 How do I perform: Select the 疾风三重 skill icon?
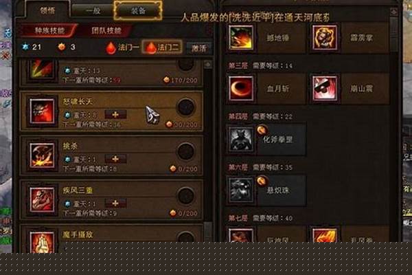42,200
